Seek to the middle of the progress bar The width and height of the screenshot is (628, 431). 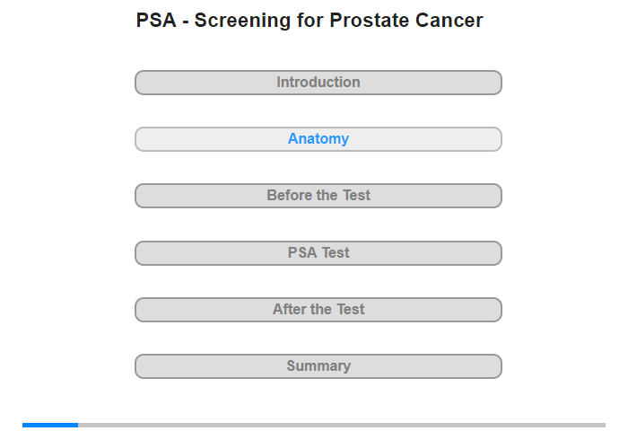tap(314, 425)
